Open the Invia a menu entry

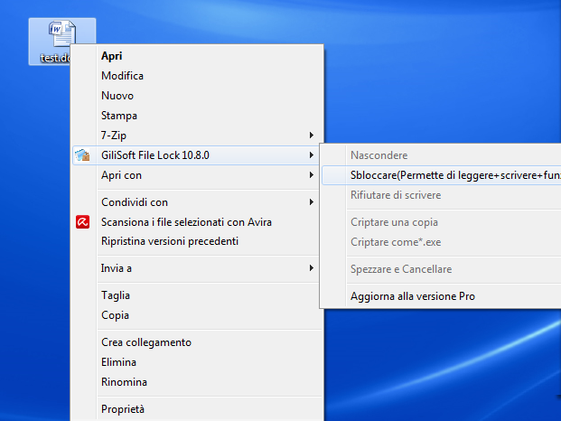195,268
